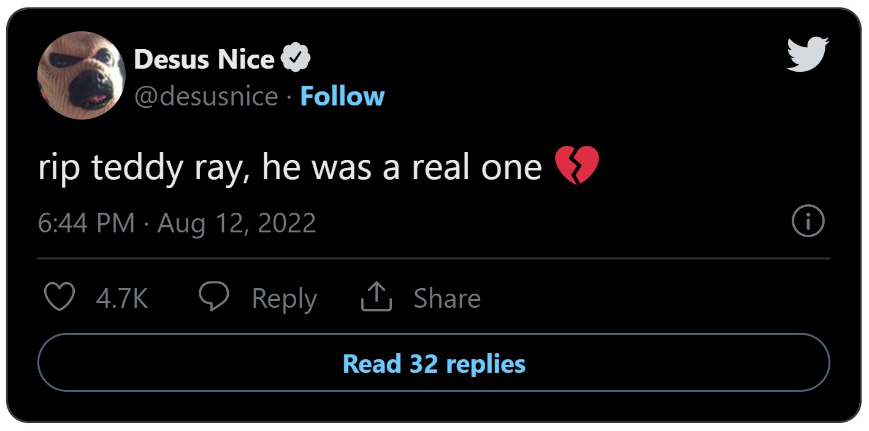Click the Aug 12, 2022 date
Screen dimensions: 869x431
pyautogui.click(x=237, y=223)
